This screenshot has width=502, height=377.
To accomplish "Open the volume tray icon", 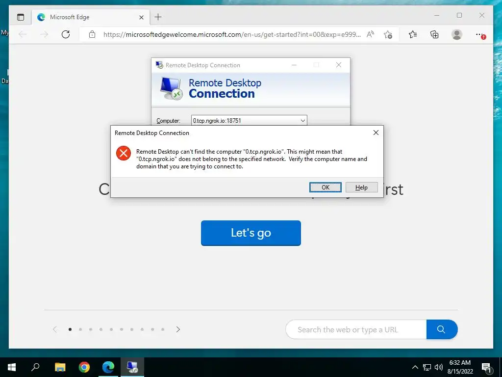I will 439,367.
